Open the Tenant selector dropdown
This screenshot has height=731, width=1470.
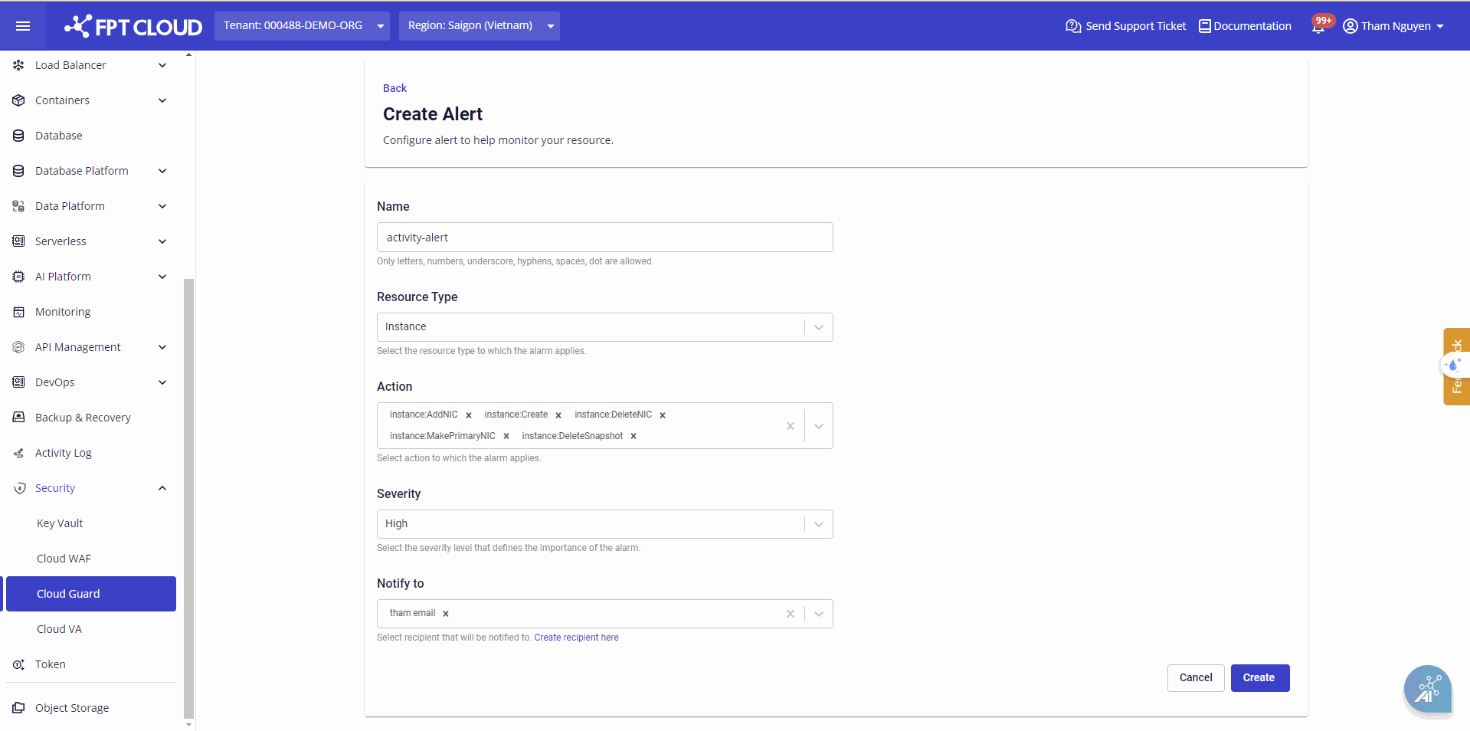point(302,26)
